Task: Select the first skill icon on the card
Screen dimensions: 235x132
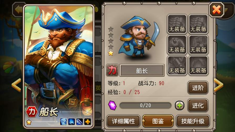Action: pos(64,122)
